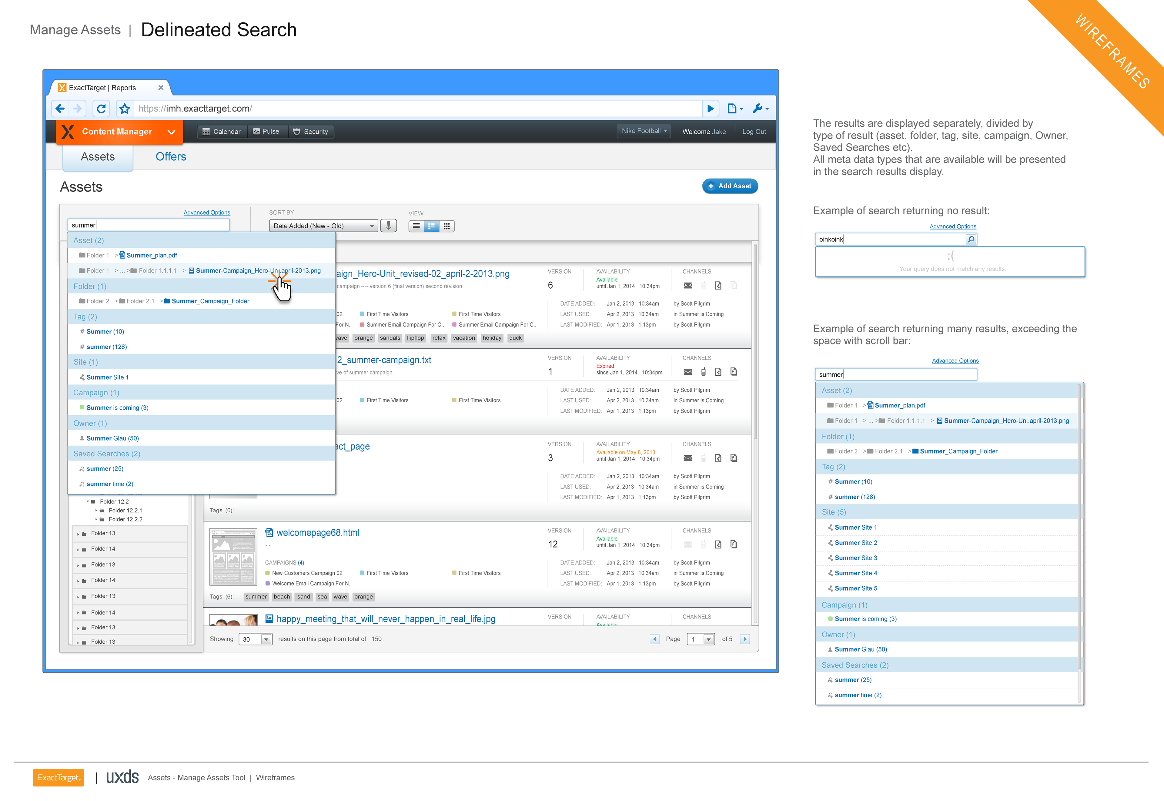Click the browser URL address field
1164x801 pixels.
click(x=417, y=109)
